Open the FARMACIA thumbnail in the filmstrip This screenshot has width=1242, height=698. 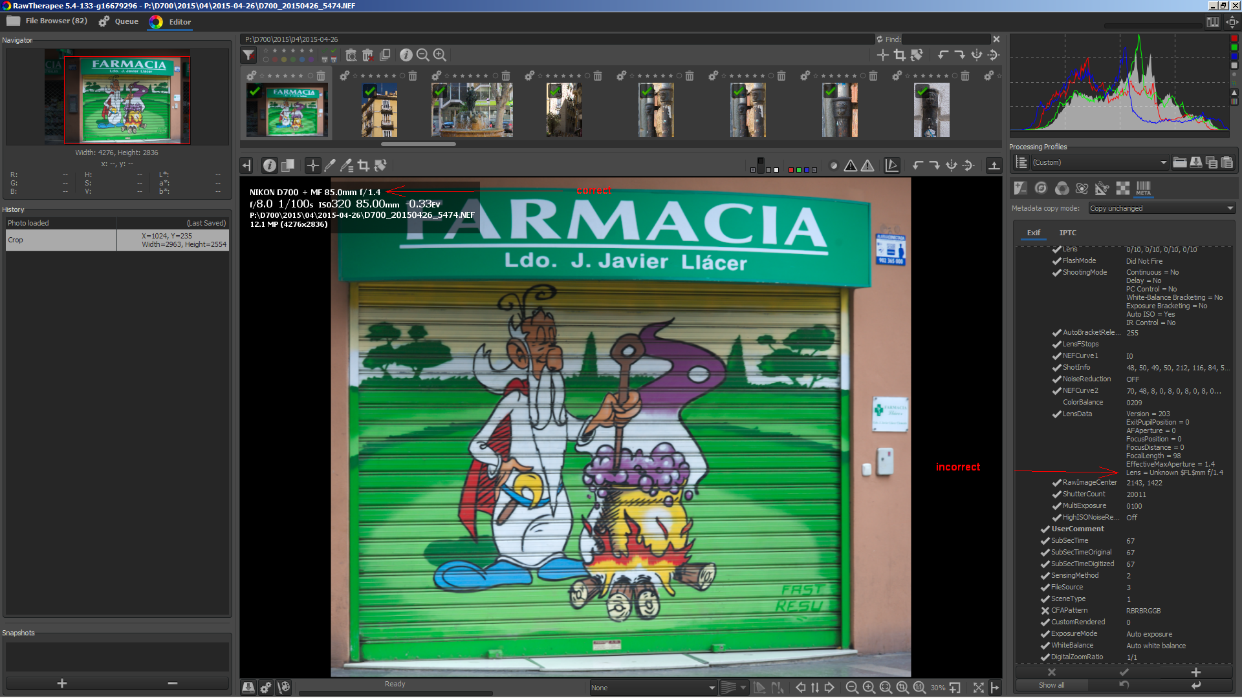coord(287,109)
